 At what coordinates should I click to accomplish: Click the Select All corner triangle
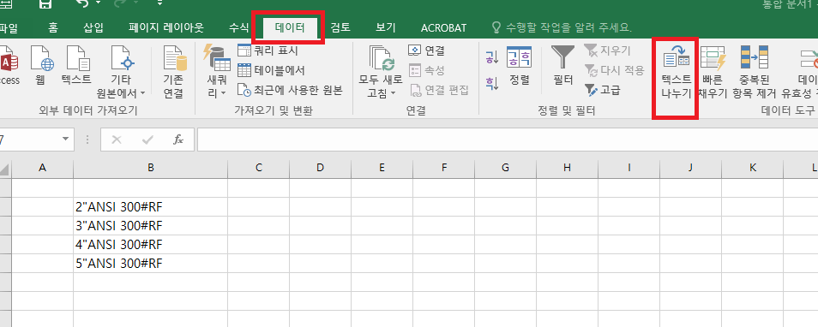pos(5,169)
